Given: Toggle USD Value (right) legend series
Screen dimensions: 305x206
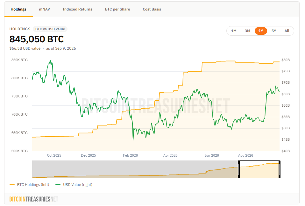Looking at the screenshot, I should tap(74, 185).
